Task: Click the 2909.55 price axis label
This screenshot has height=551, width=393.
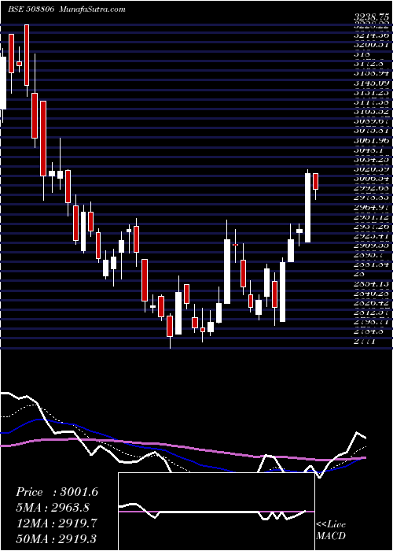Action: click(x=371, y=246)
